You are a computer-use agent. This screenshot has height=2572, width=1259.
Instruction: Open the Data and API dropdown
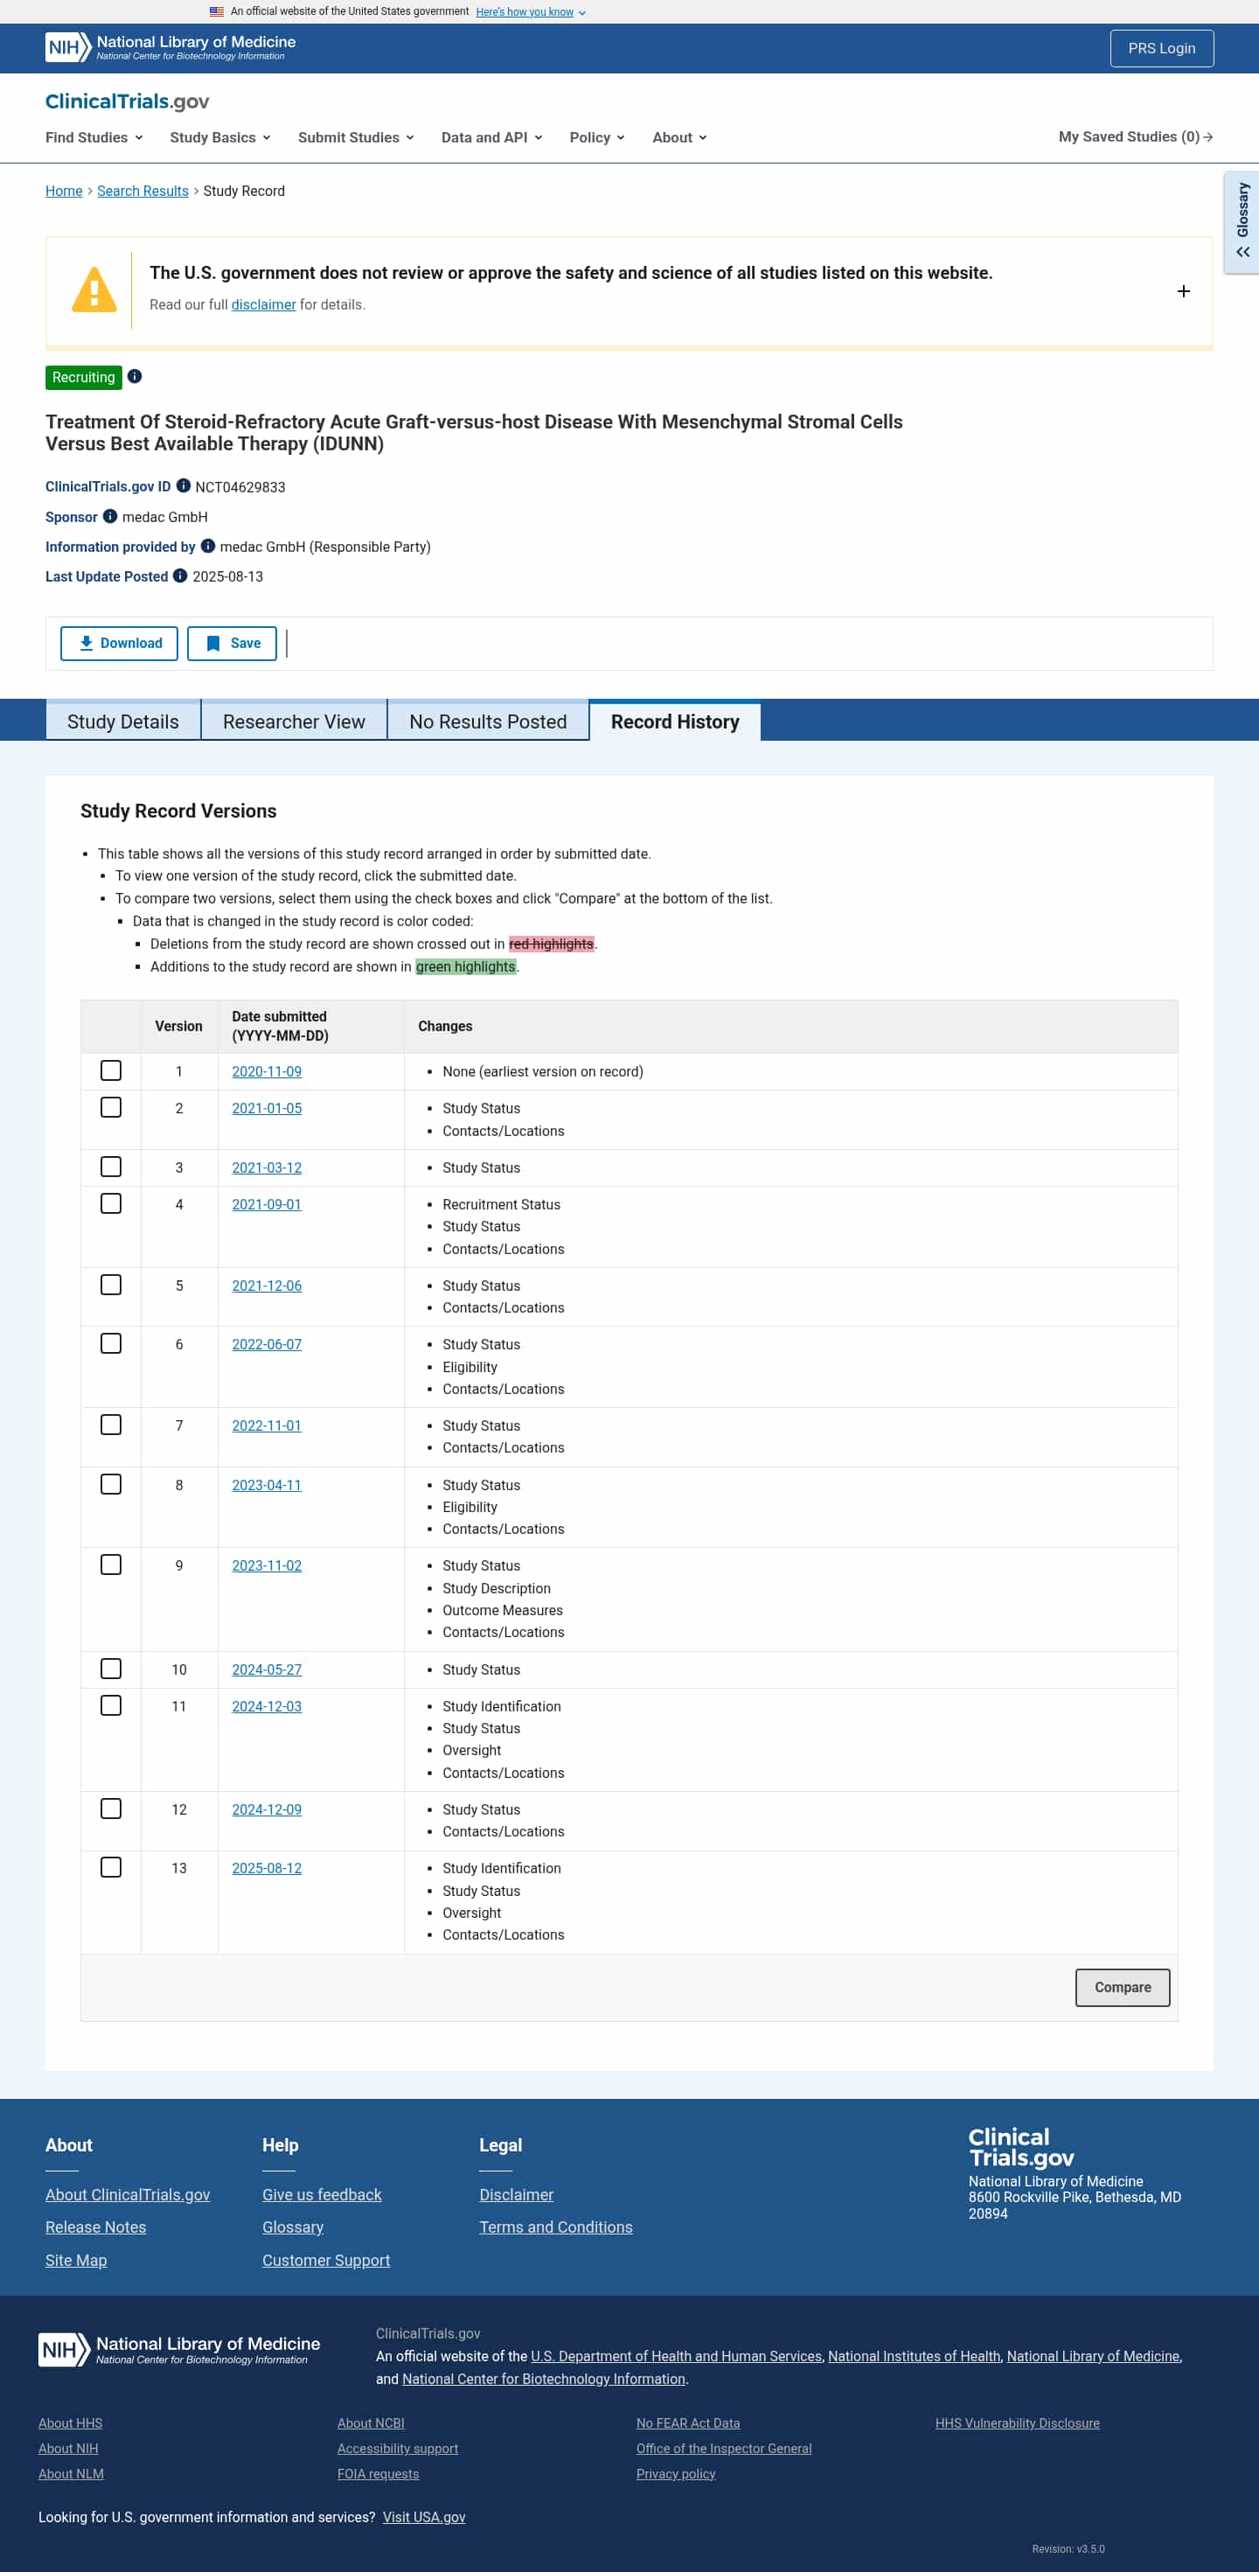coord(491,136)
